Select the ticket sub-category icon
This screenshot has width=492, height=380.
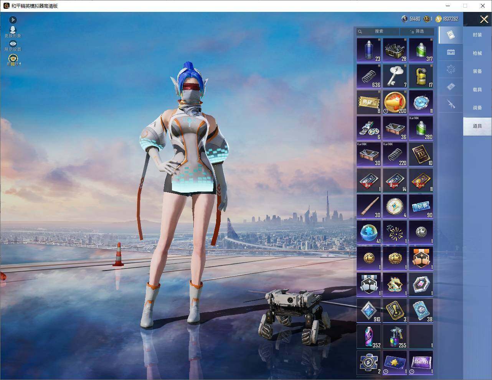click(x=451, y=87)
